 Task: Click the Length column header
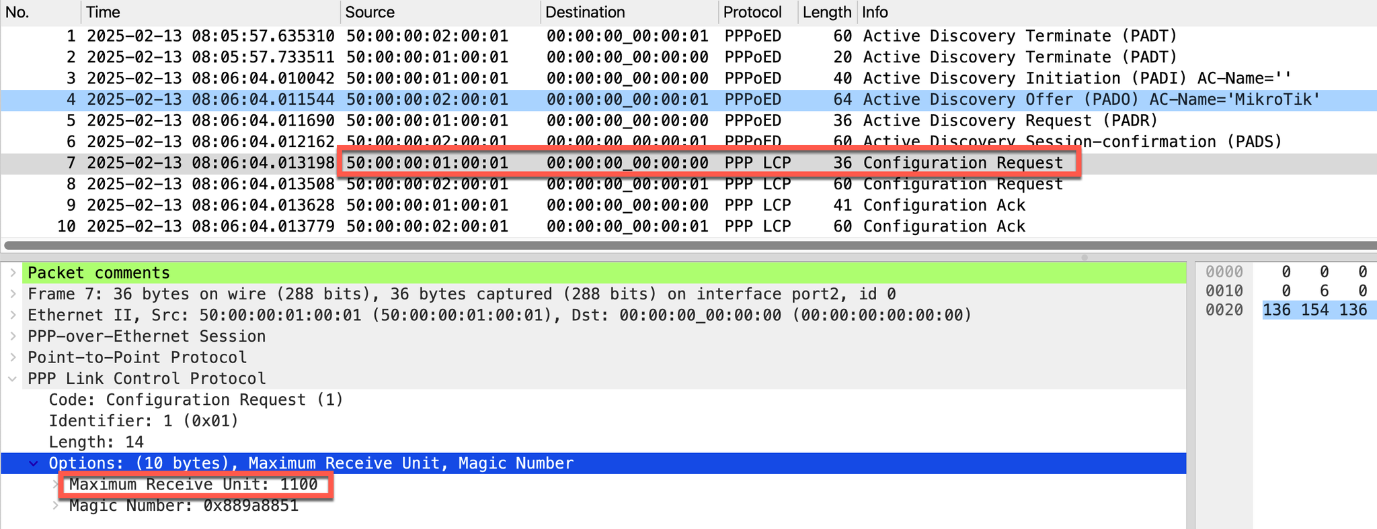[x=826, y=12]
